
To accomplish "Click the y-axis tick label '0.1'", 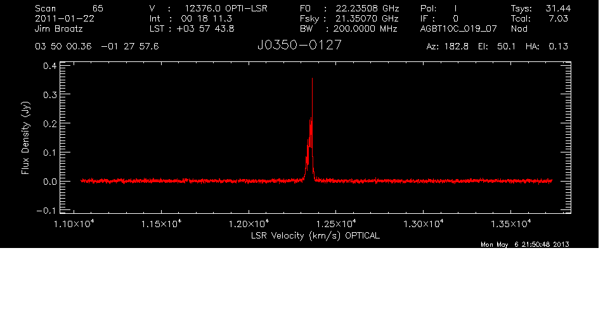I will [49, 153].
